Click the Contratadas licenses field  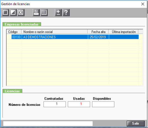(55, 104)
